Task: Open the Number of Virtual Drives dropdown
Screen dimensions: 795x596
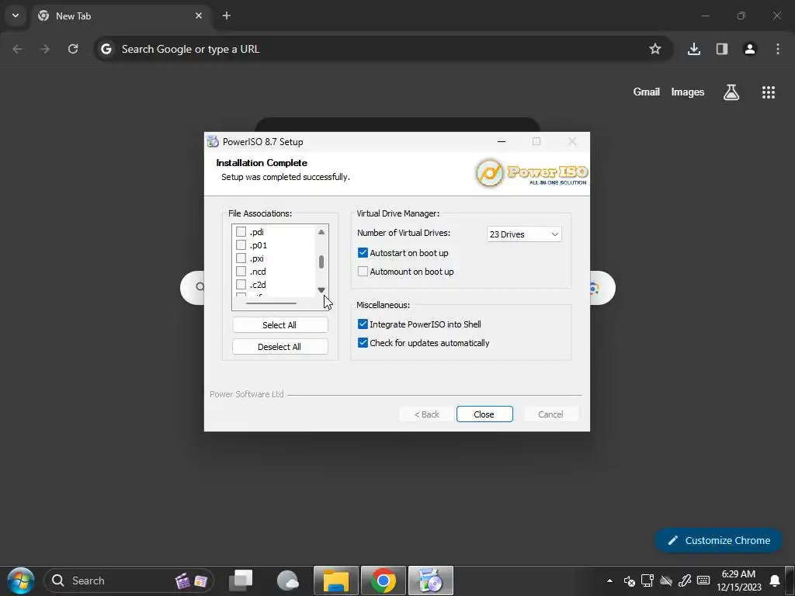Action: point(524,234)
